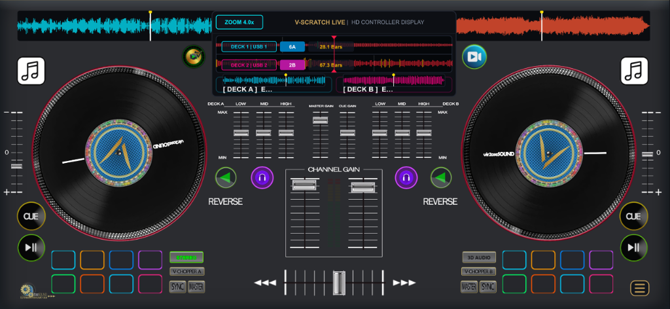
Task: Tap Deck A top-row cyan performance pad
Action: pos(63,260)
